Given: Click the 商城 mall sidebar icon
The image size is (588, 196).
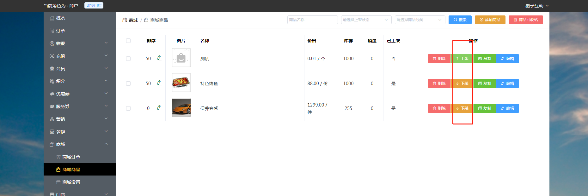Looking at the screenshot, I should pos(52,144).
